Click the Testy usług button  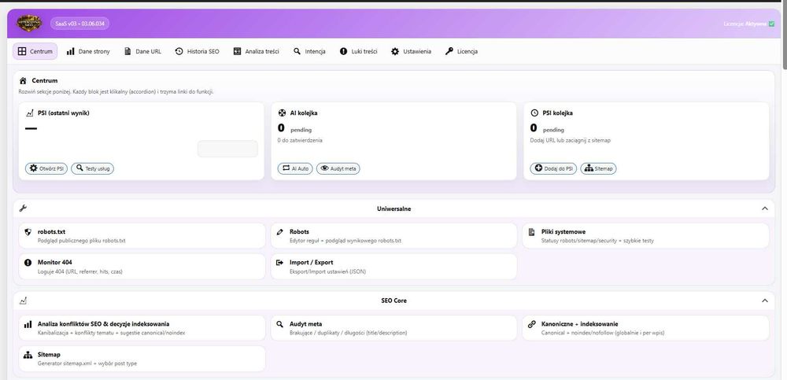92,168
